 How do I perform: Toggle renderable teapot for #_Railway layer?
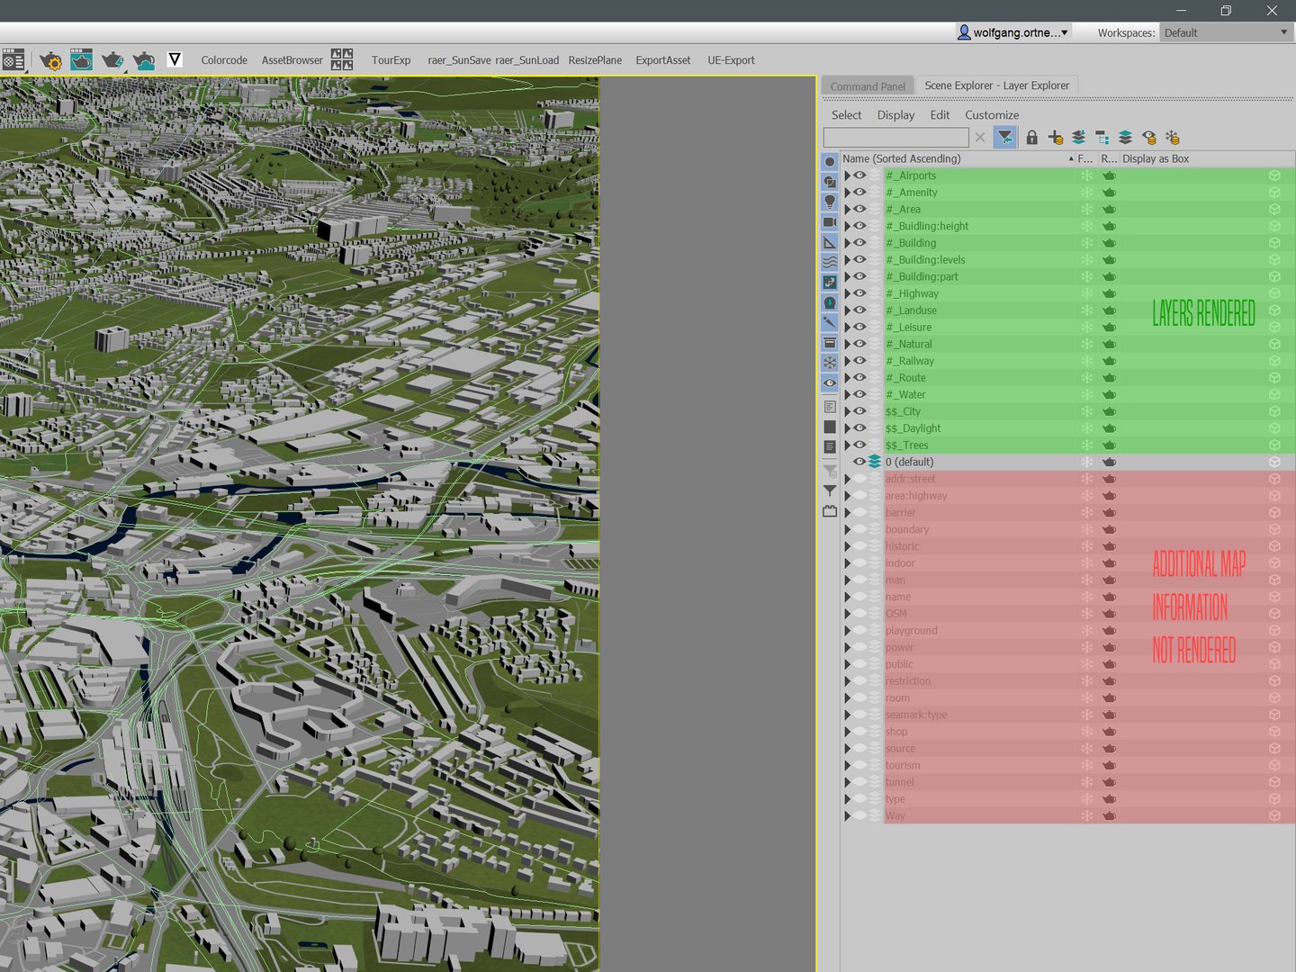[x=1109, y=361]
